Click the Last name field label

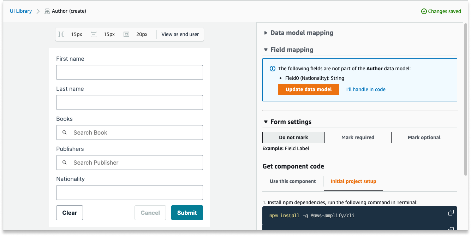(70, 89)
